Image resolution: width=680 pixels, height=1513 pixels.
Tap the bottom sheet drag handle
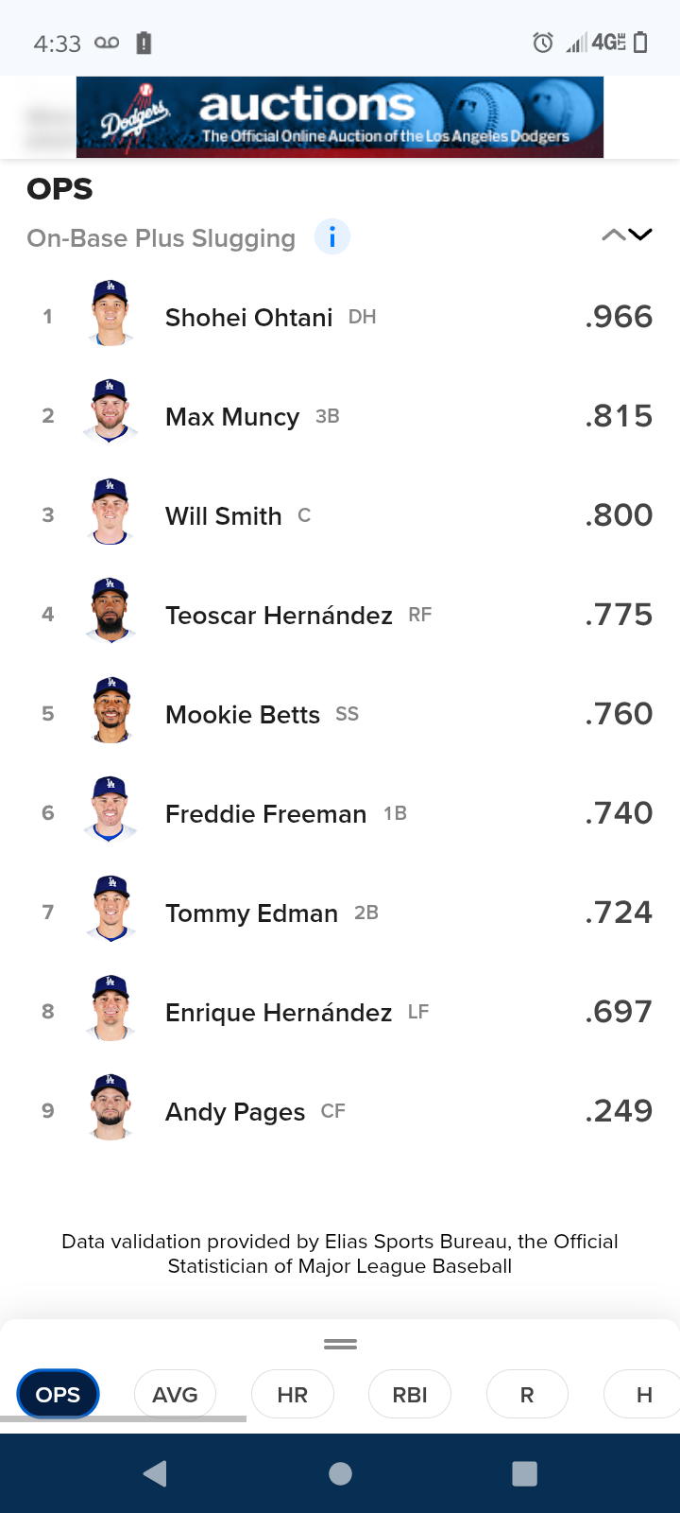(x=340, y=1344)
